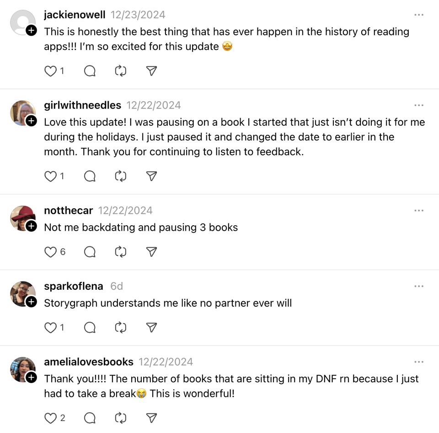Click the repost icon on sparkoflena's comment
This screenshot has height=433, width=439.
(120, 328)
